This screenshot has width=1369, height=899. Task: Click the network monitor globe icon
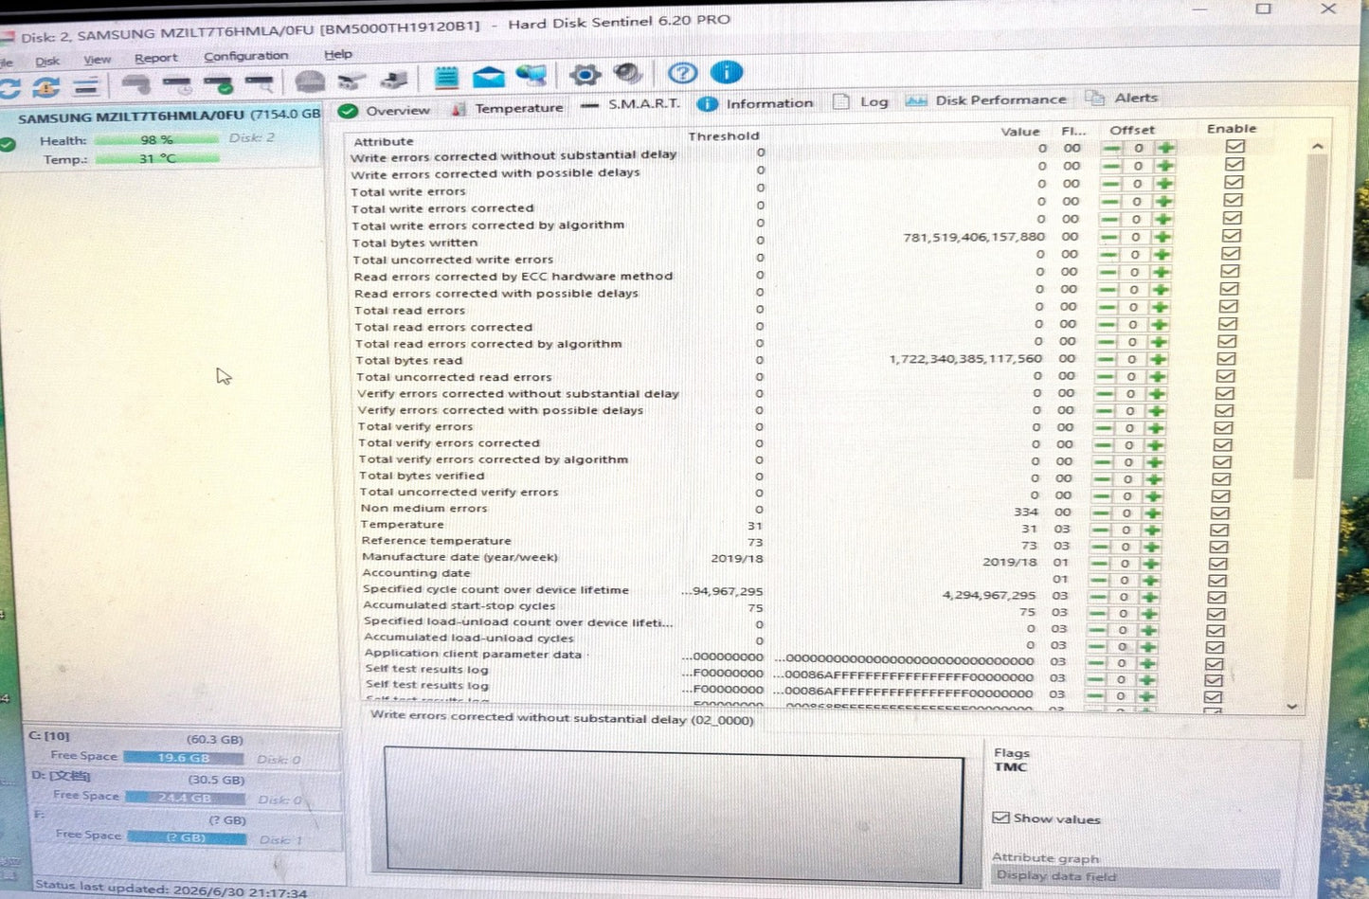(x=531, y=75)
